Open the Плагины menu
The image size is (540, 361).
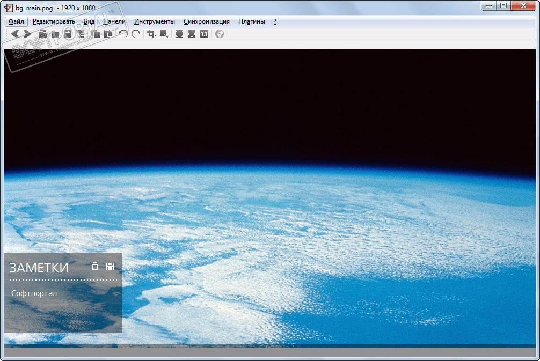252,21
